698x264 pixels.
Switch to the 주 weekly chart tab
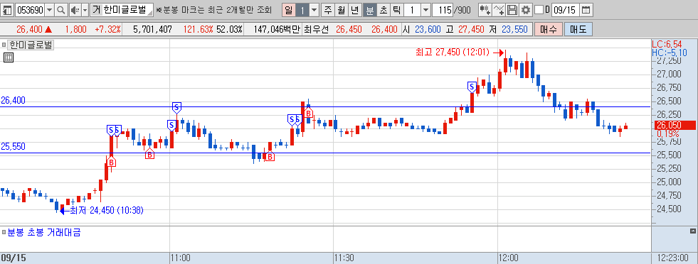328,10
